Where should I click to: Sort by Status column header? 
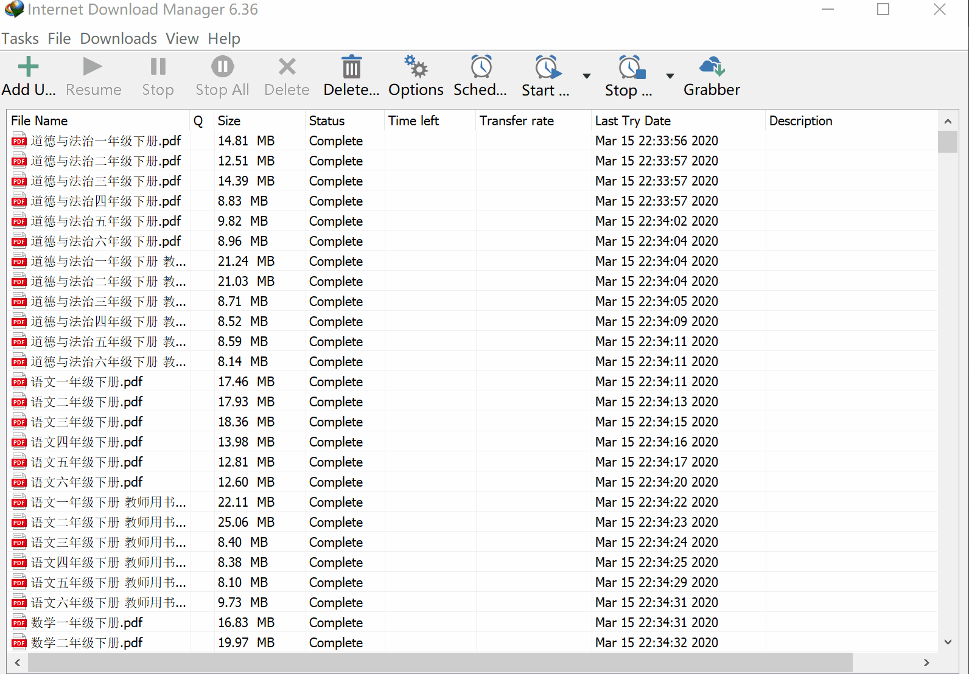345,120
